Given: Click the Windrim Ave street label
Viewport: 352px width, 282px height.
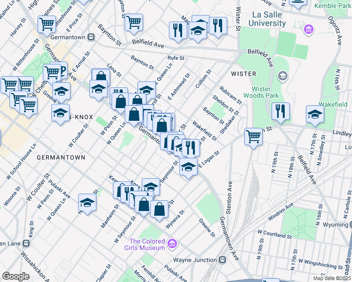Looking at the screenshot, I should [x=280, y=211].
